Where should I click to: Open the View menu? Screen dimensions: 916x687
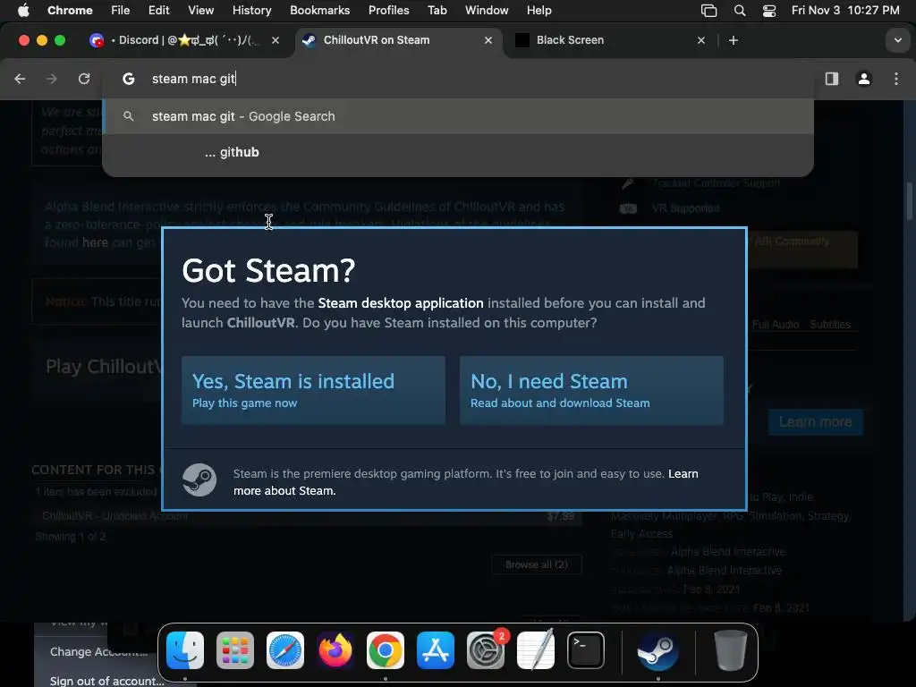[x=200, y=10]
